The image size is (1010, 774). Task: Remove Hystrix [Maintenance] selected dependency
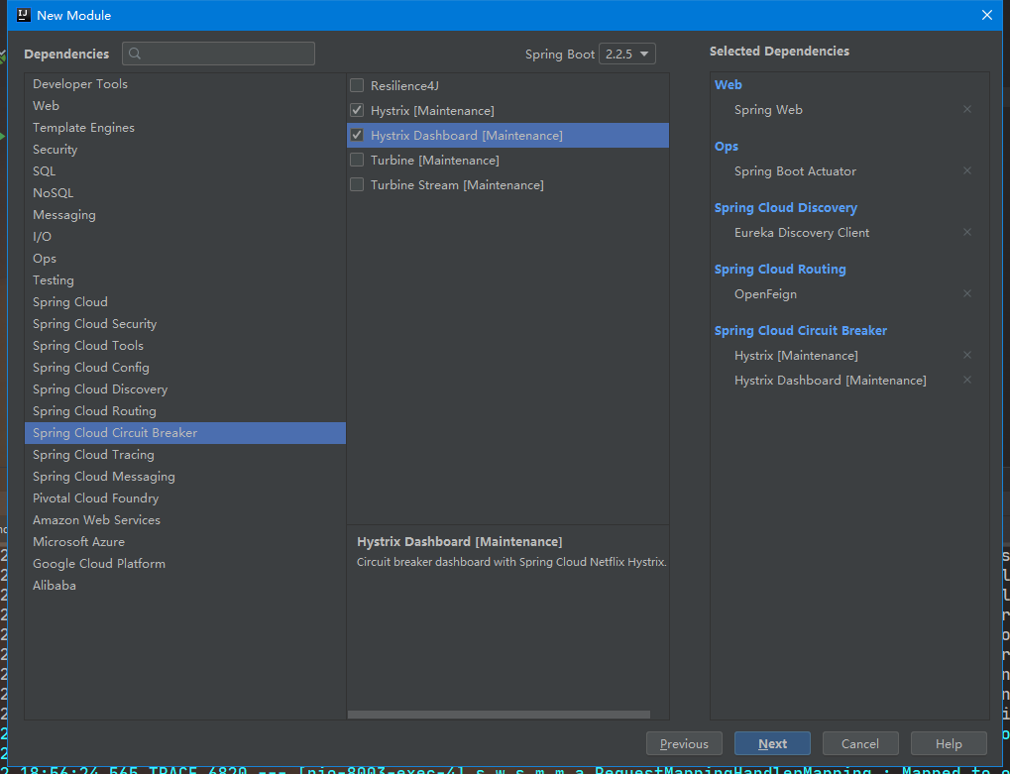click(x=966, y=355)
